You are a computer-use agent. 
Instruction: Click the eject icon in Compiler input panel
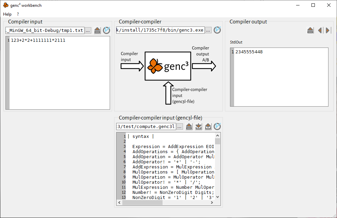pos(97,30)
